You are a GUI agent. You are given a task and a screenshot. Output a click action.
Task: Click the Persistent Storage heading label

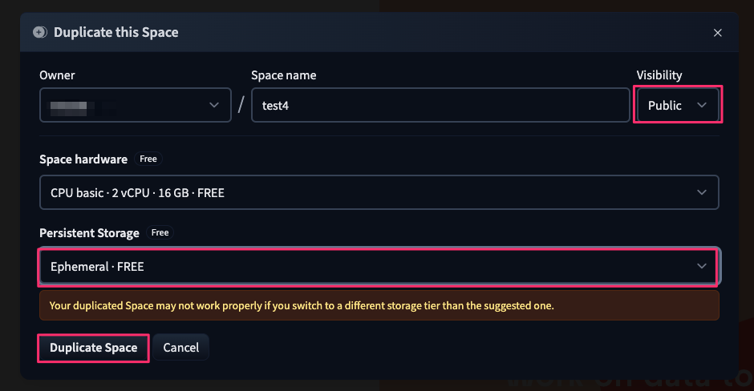90,233
